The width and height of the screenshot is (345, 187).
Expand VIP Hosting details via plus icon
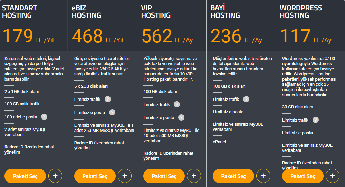[194, 176]
